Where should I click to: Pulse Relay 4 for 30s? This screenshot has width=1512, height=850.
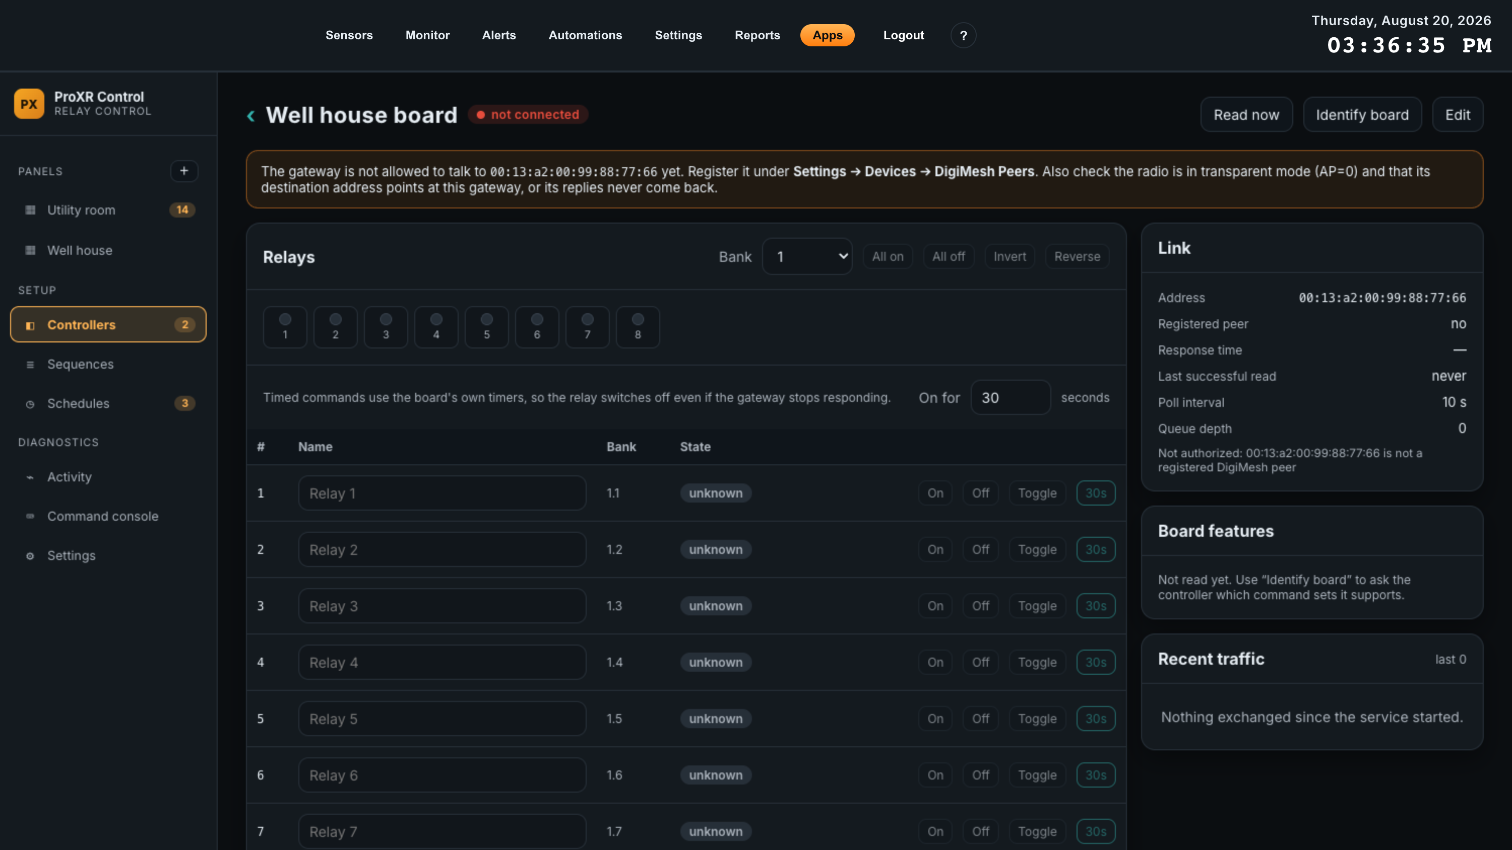1096,662
